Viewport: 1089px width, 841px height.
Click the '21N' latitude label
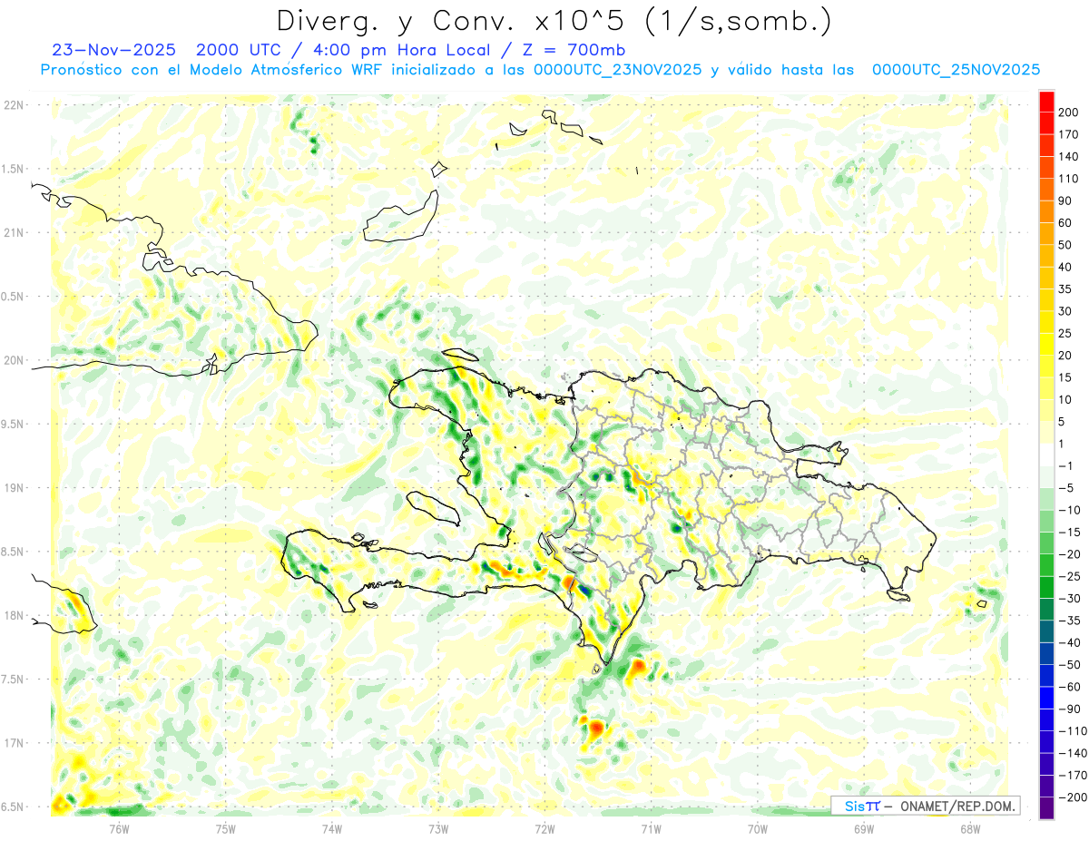[x=14, y=232]
